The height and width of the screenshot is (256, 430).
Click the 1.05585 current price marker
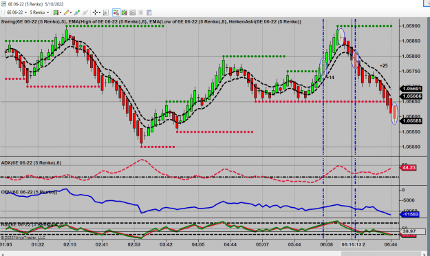tap(411, 120)
